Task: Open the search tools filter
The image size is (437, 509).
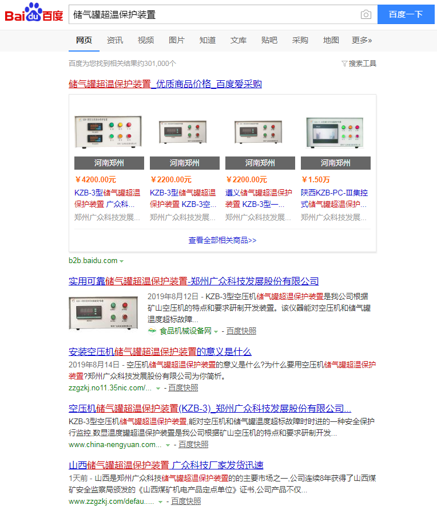Action: click(x=359, y=64)
